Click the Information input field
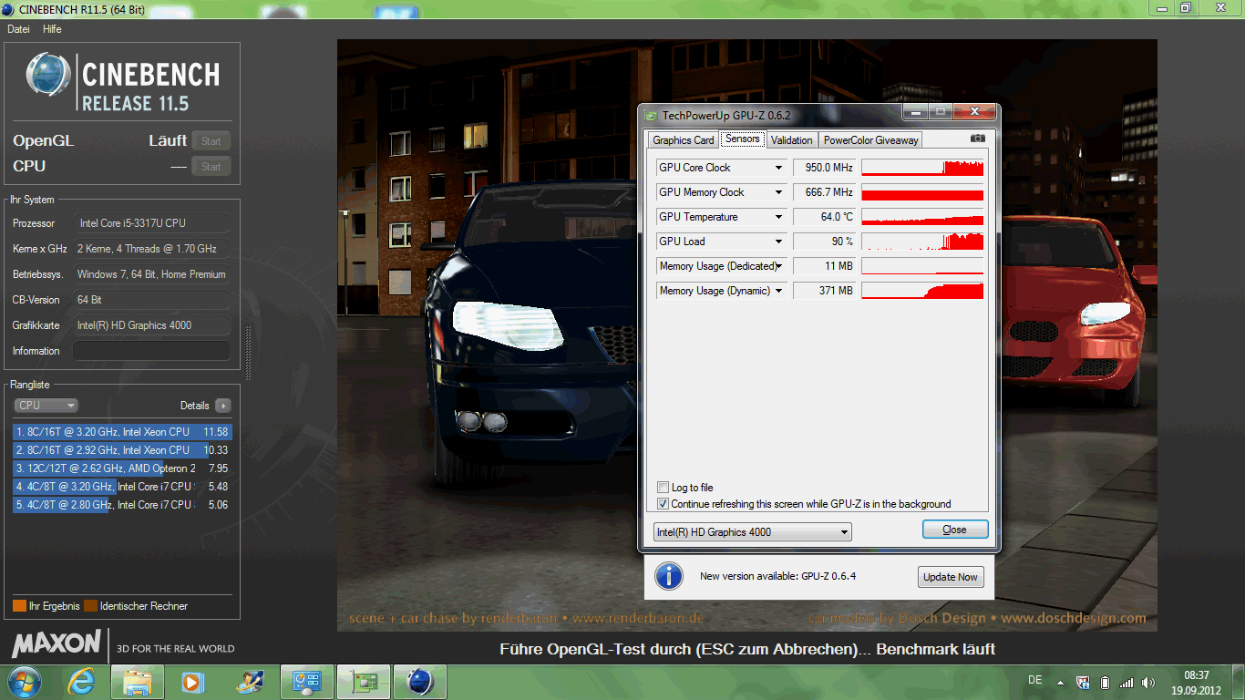The image size is (1245, 700). 151,351
